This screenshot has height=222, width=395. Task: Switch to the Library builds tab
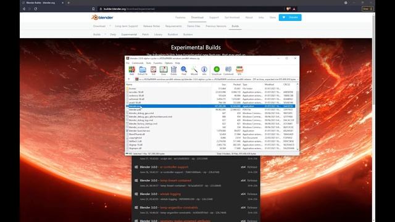point(158,35)
